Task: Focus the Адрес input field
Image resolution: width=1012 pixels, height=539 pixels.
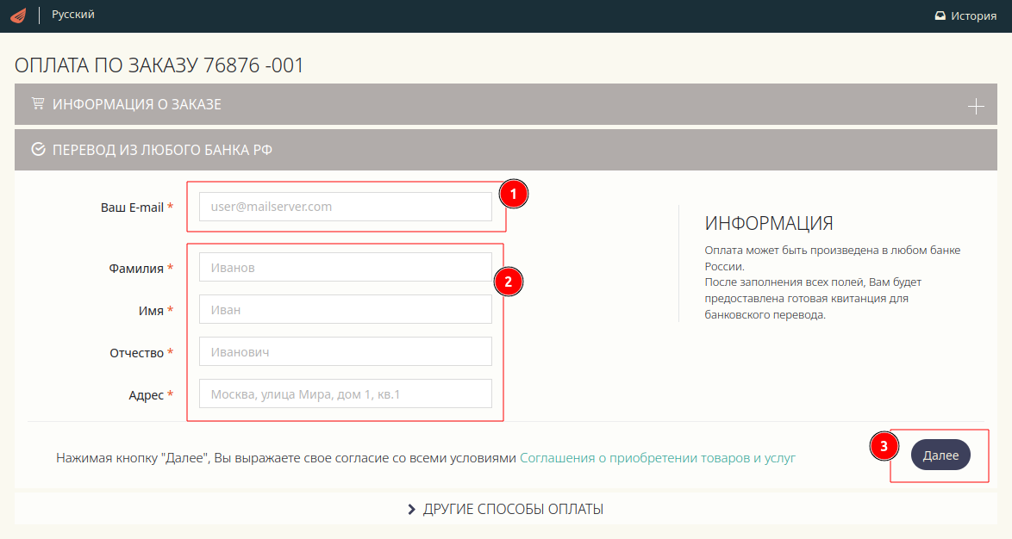Action: coord(345,393)
